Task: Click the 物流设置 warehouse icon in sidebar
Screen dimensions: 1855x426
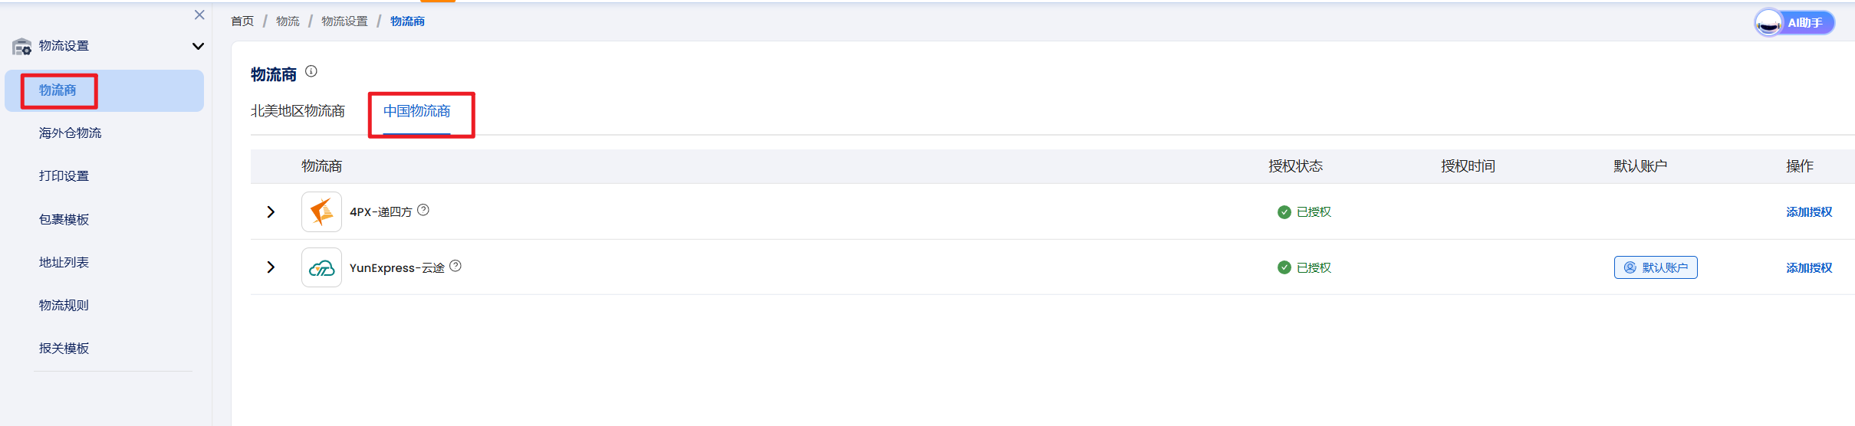Action: click(21, 47)
